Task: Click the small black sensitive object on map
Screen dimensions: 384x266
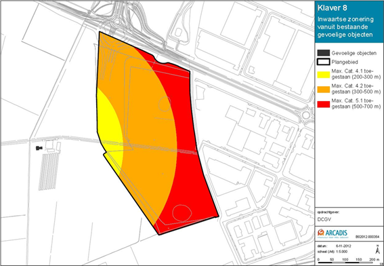Action: [39, 148]
